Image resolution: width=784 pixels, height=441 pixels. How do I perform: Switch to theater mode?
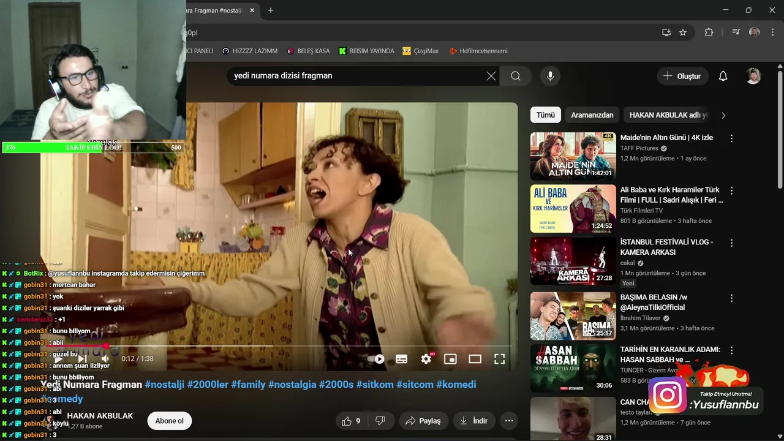tap(475, 359)
